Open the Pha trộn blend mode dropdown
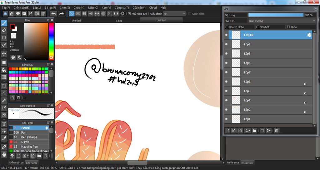The width and height of the screenshot is (320, 170). coord(282,21)
